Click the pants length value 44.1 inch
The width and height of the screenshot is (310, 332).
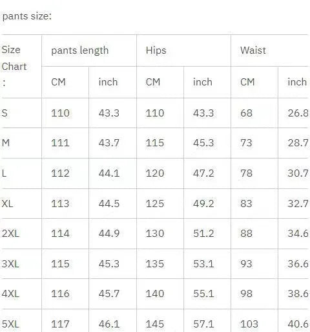point(109,173)
